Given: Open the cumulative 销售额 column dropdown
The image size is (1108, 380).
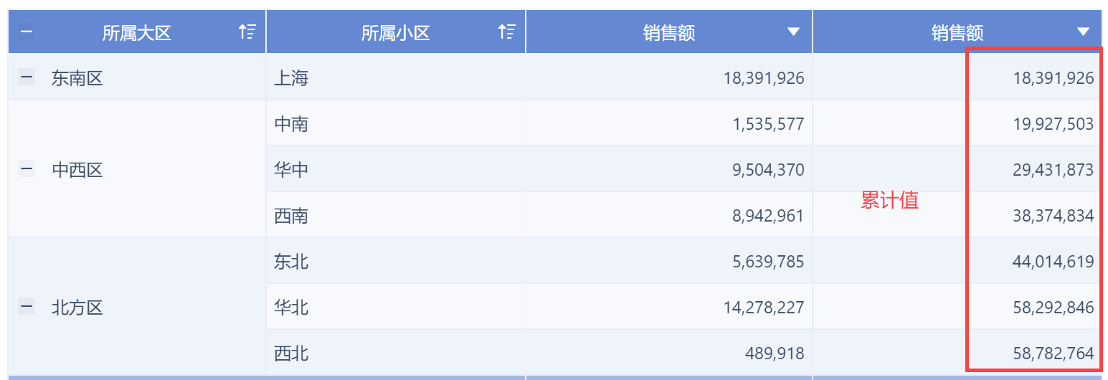Looking at the screenshot, I should click(1083, 32).
